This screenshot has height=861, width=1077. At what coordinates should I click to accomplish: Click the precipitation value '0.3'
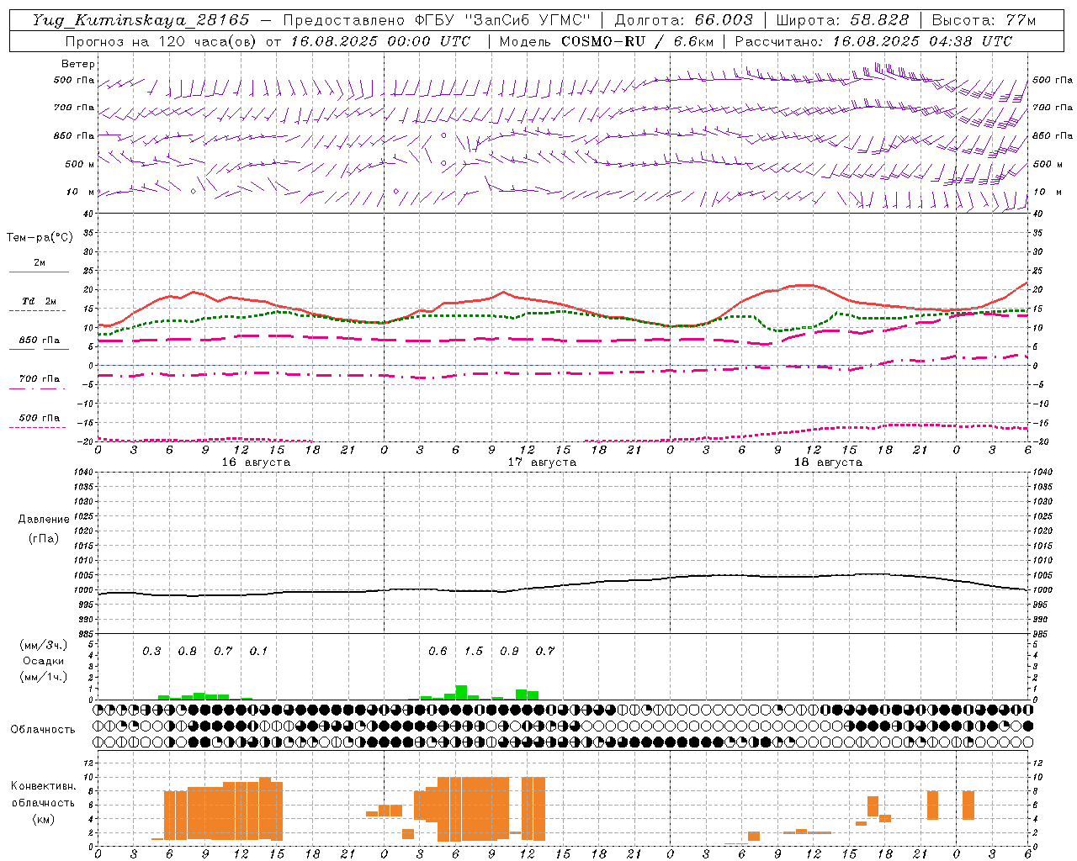(x=151, y=651)
